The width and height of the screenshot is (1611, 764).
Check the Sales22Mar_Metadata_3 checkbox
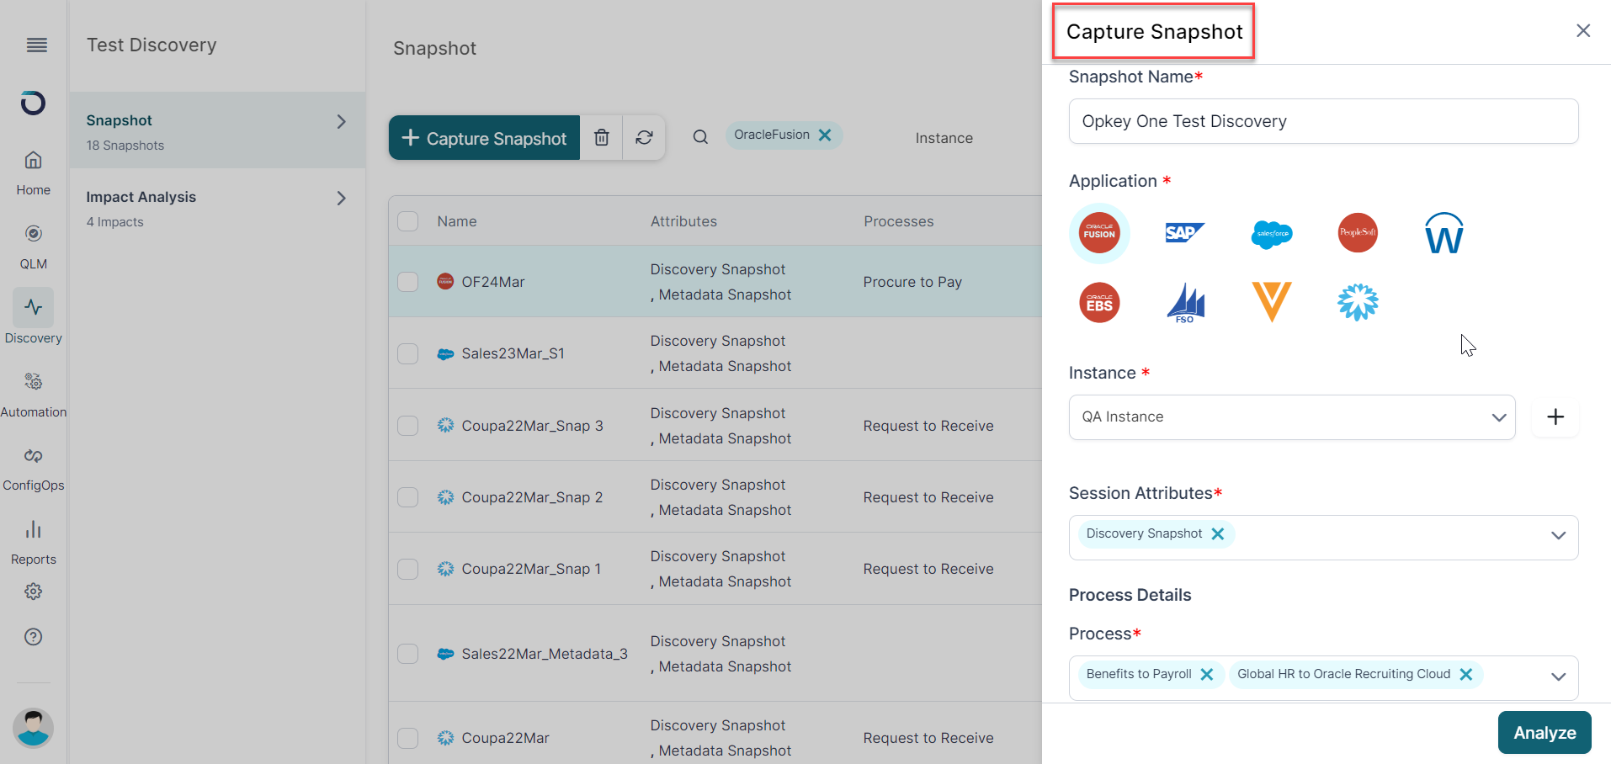(x=408, y=654)
